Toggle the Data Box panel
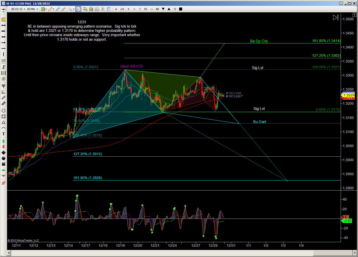This screenshot has height=257, width=358. coord(109,9)
